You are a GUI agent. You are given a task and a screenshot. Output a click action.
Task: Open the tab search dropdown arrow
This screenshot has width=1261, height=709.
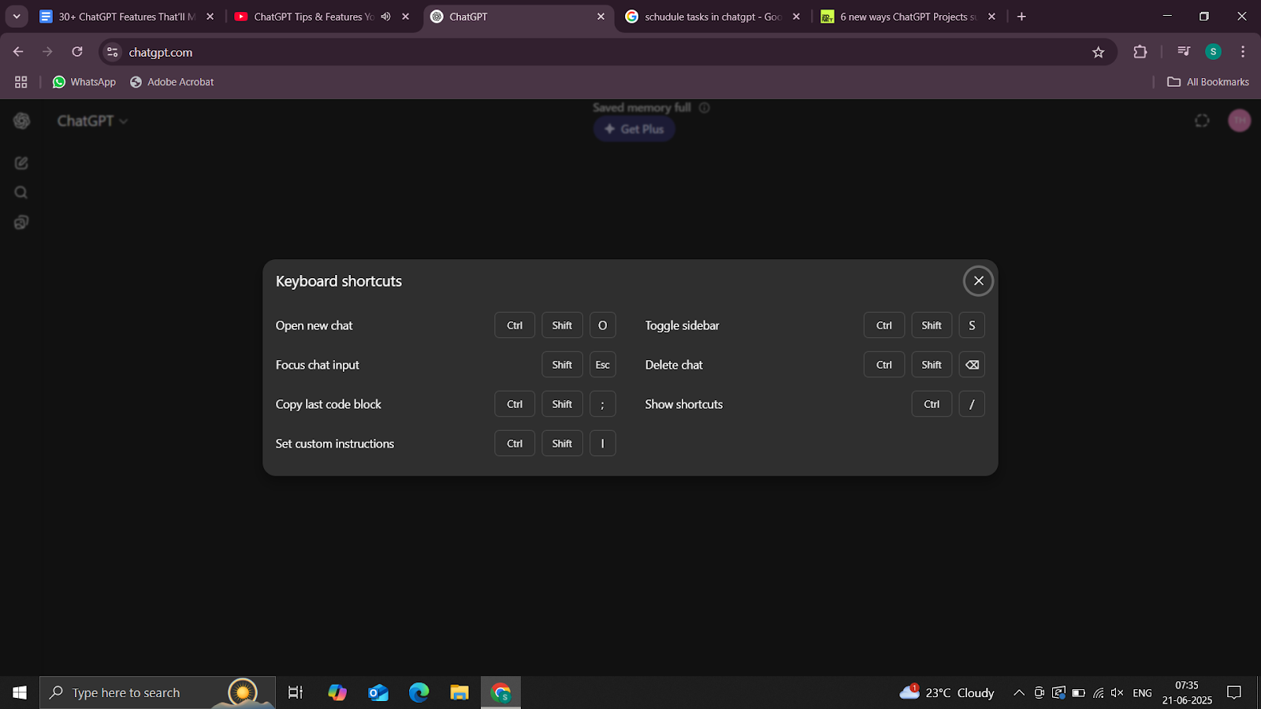pyautogui.click(x=16, y=17)
